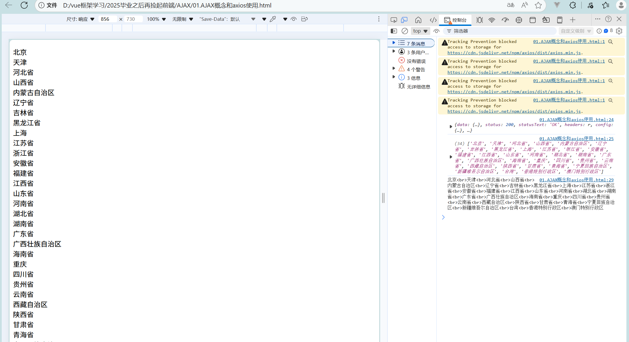Click the browser refresh button
The height and width of the screenshot is (342, 629).
(24, 5)
